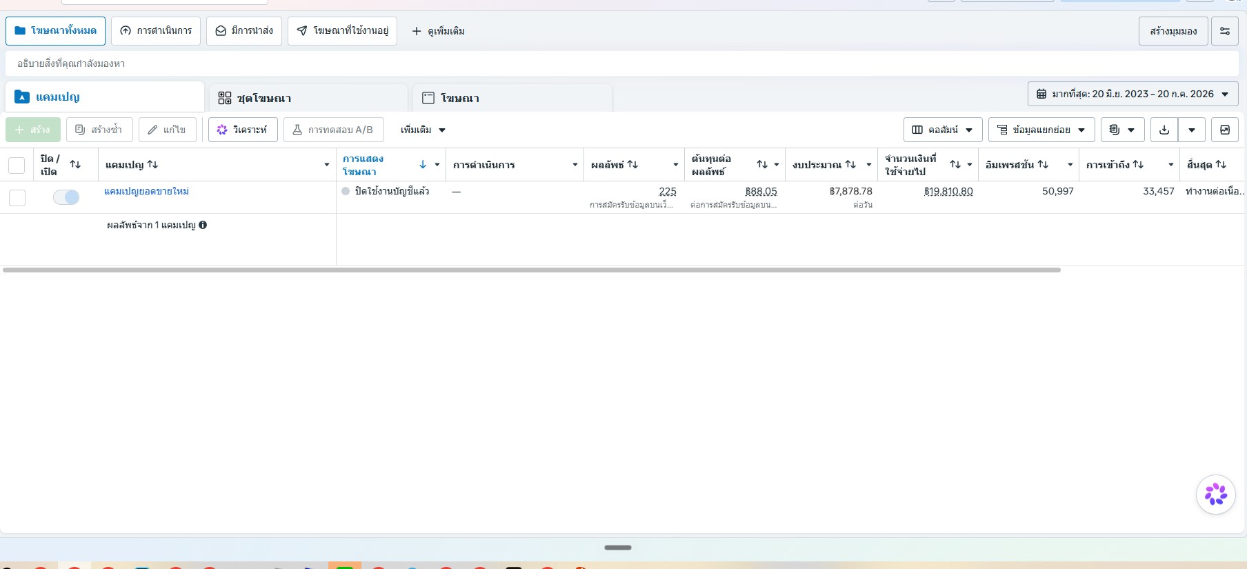1247x569 pixels.
Task: Open the โฆษณาที่ใช้งานอยู่ view tab
Action: [342, 31]
